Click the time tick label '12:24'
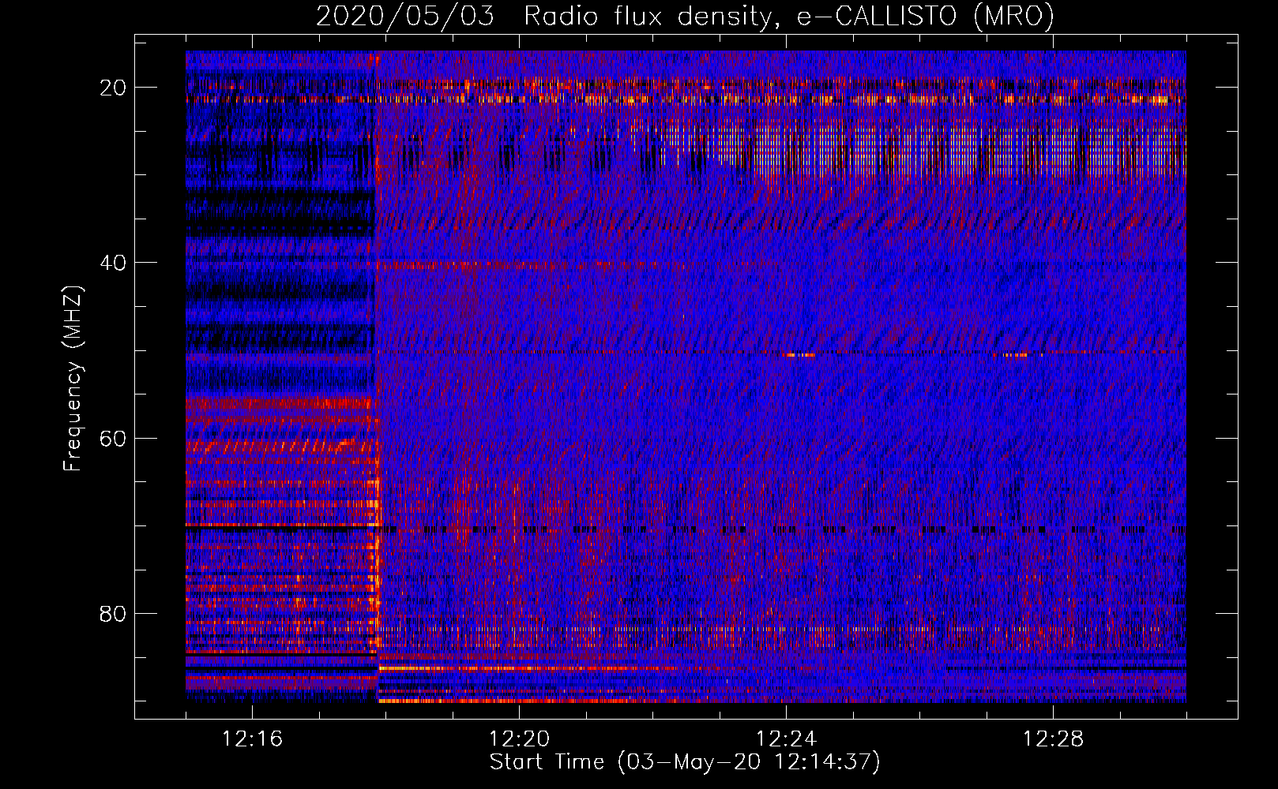 (x=786, y=739)
